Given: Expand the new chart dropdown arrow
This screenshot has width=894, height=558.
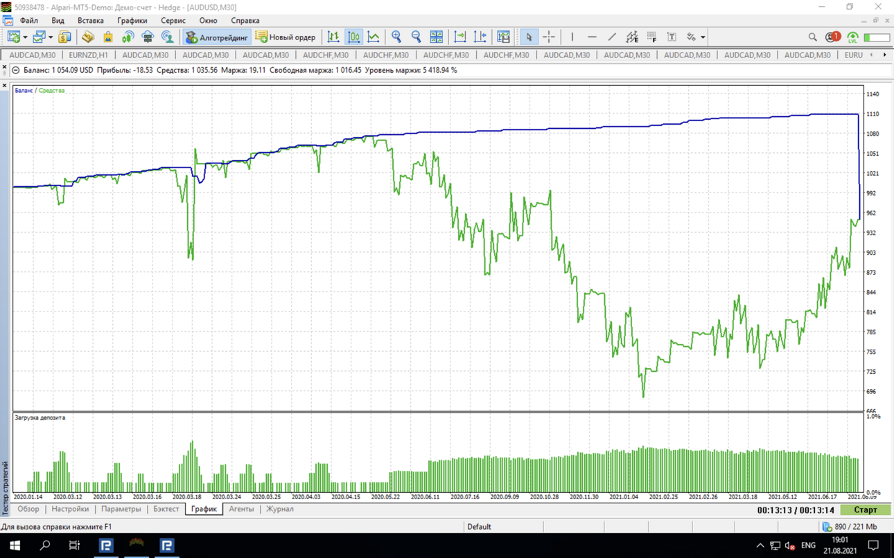Looking at the screenshot, I should [x=25, y=37].
